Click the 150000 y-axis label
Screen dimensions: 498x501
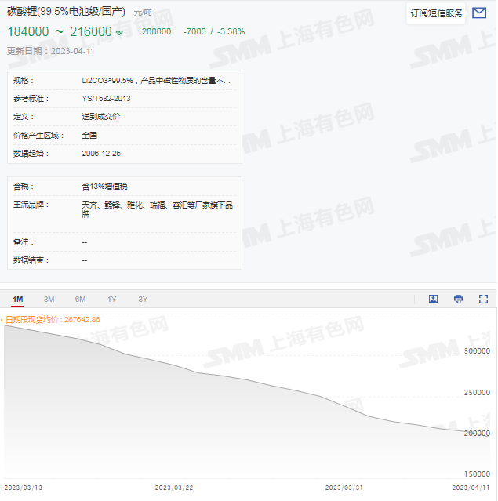click(x=477, y=474)
